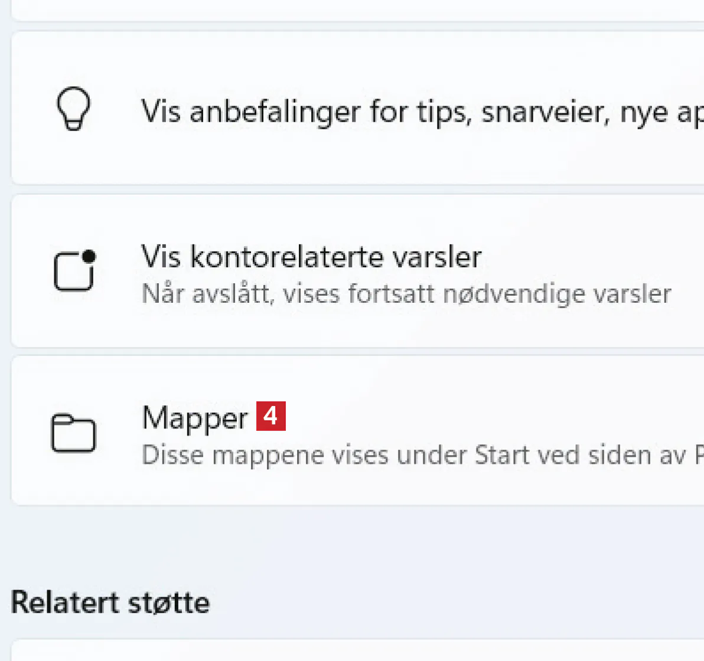The height and width of the screenshot is (661, 704).
Task: Click the red number 4 badge
Action: pos(270,416)
